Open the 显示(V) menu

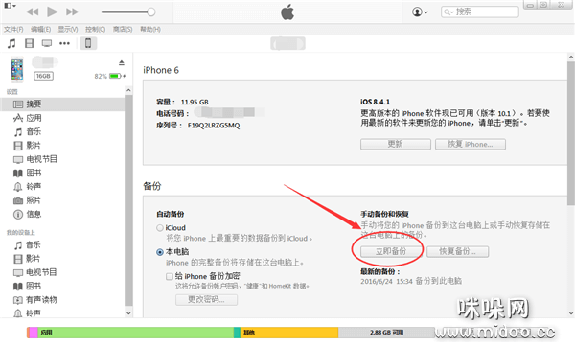(68, 29)
